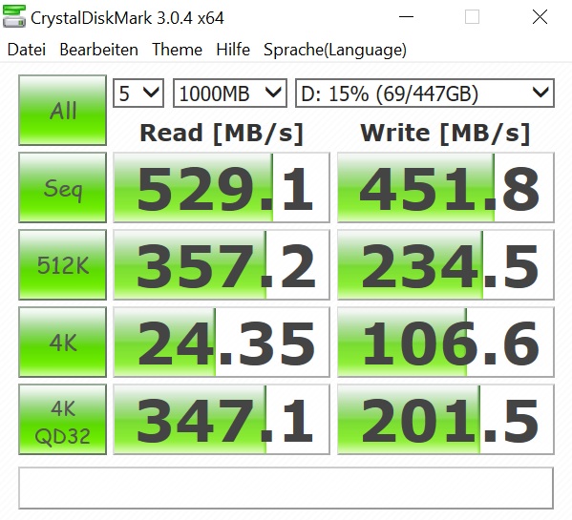
Task: Open the Bearbeiten menu
Action: pos(99,50)
